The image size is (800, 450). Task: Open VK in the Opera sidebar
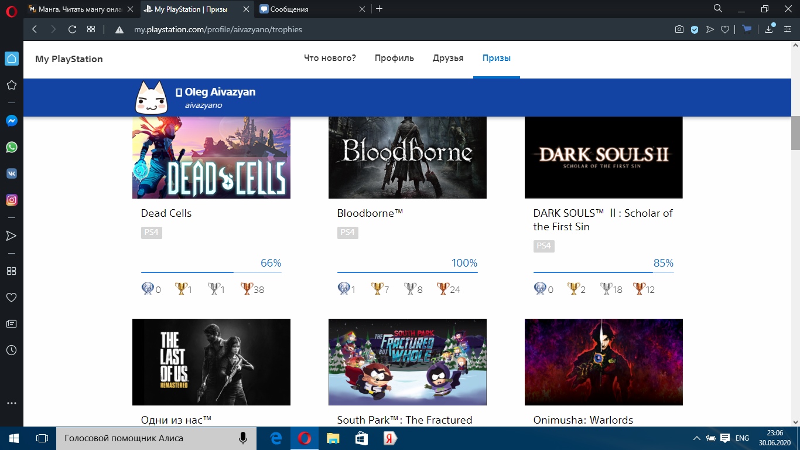pyautogui.click(x=11, y=173)
